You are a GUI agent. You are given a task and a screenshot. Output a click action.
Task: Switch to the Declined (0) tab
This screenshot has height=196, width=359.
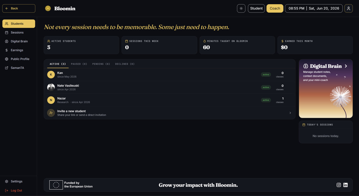pyautogui.click(x=125, y=64)
